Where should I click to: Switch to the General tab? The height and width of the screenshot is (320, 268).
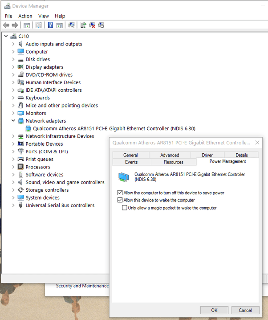[x=130, y=155]
